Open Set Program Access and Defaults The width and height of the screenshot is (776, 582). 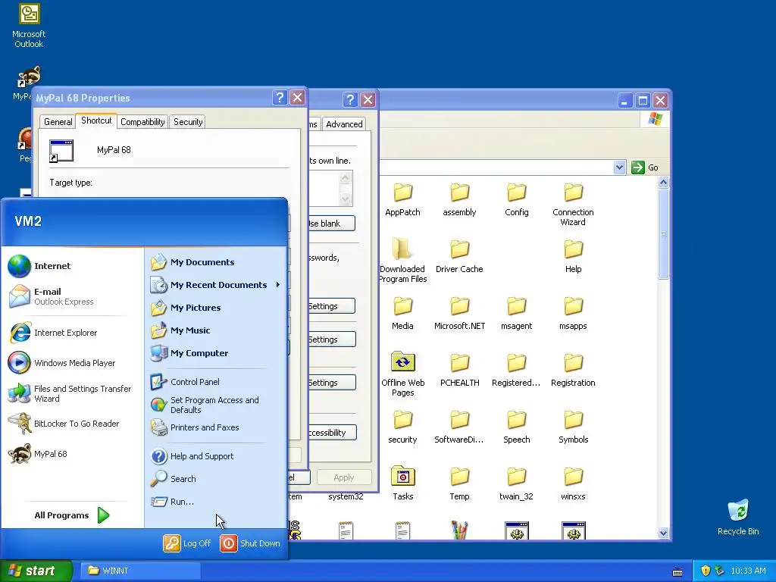point(205,405)
